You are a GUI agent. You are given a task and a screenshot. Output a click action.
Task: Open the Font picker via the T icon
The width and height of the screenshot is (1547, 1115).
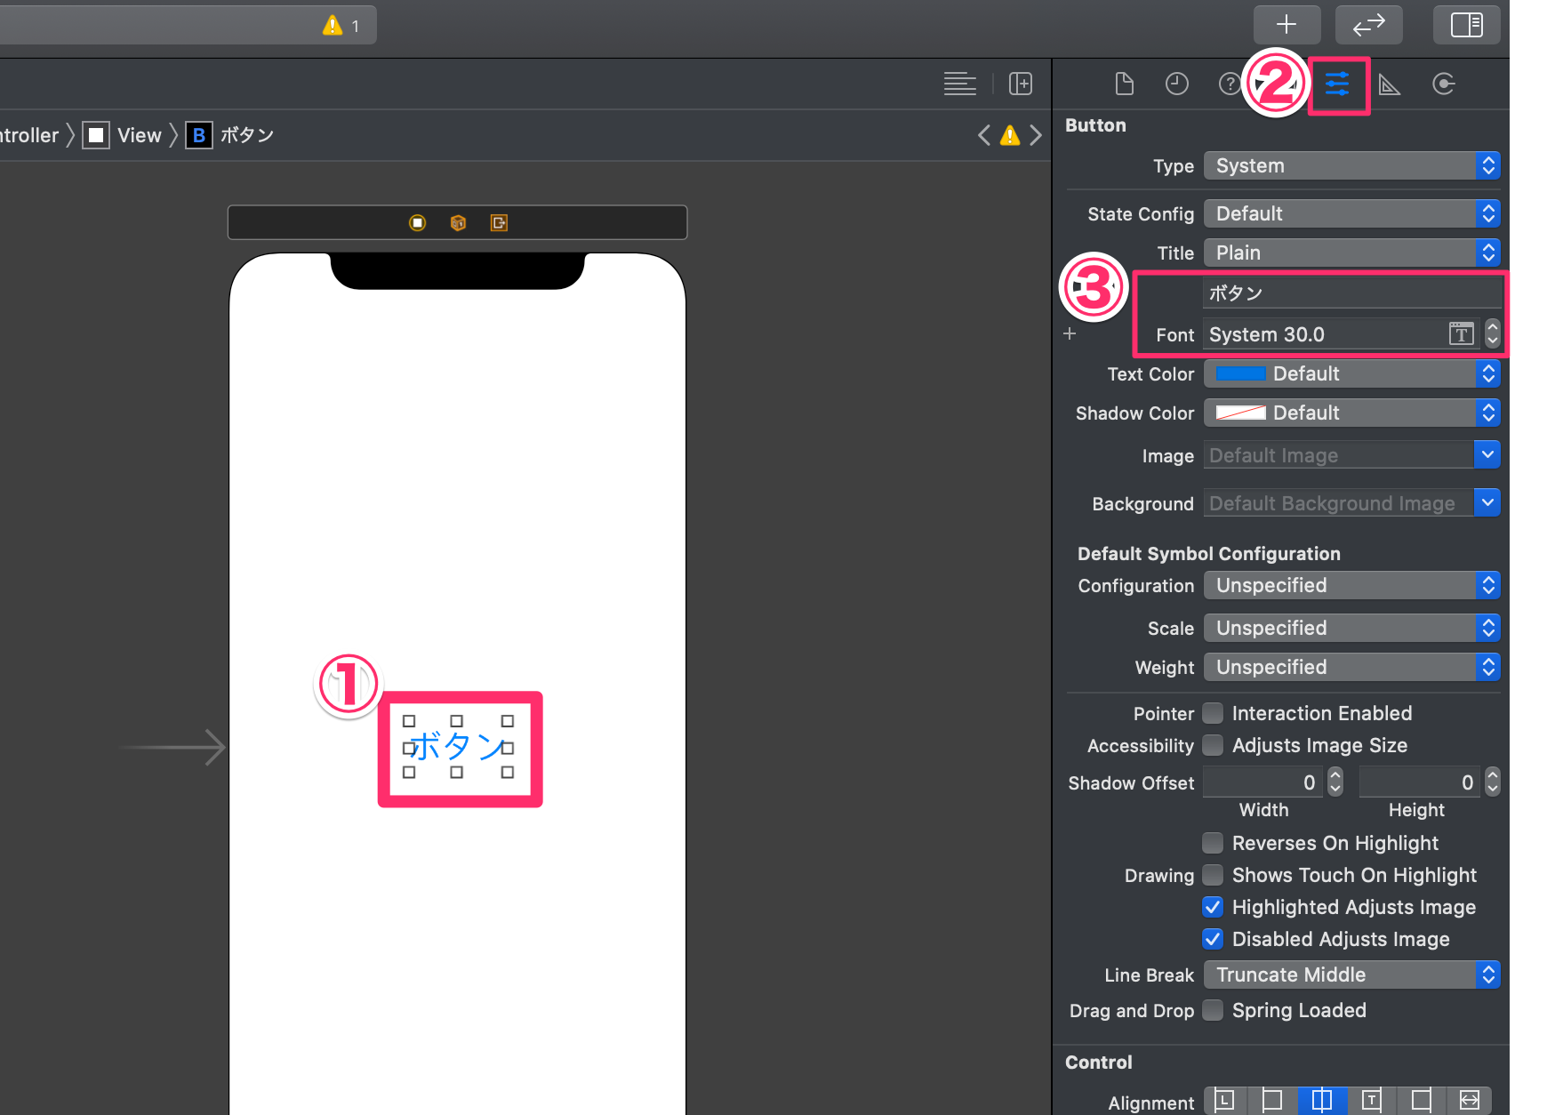pos(1461,333)
